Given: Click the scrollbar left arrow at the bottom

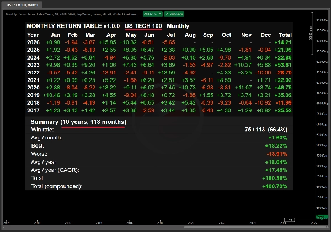Looking at the screenshot, I should 4,228.
